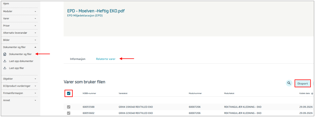Click the Last opp dokumenter upload icon

(5, 61)
